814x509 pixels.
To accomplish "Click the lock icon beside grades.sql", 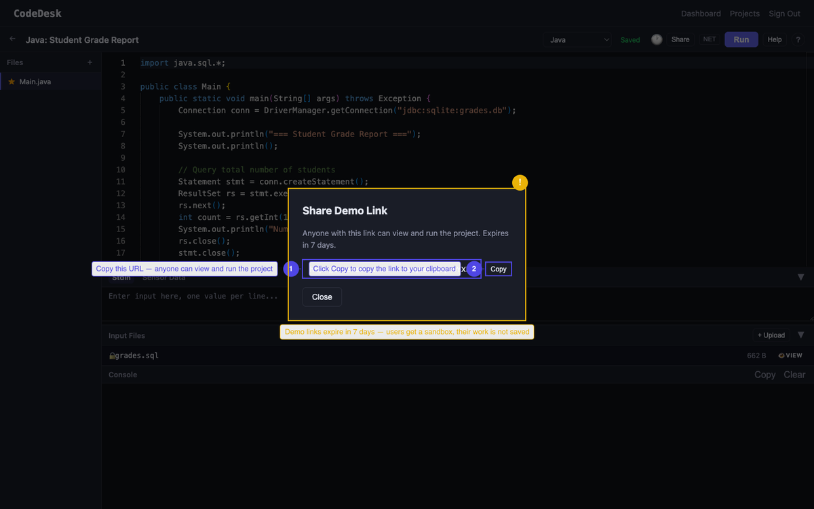I will 113,356.
